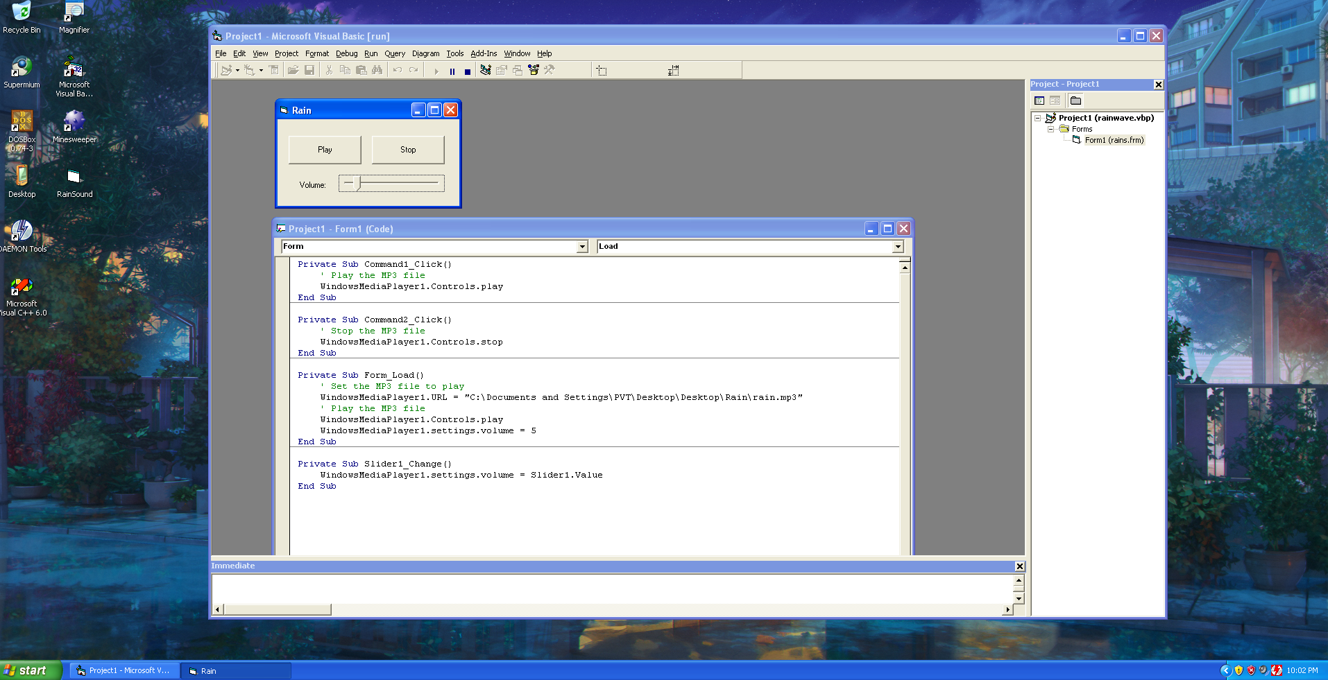Click the Break (pause) toolbar button
Image resolution: width=1328 pixels, height=680 pixels.
452,71
